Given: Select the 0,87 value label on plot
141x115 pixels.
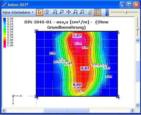Looking at the screenshot, I should pyautogui.click(x=85, y=68).
